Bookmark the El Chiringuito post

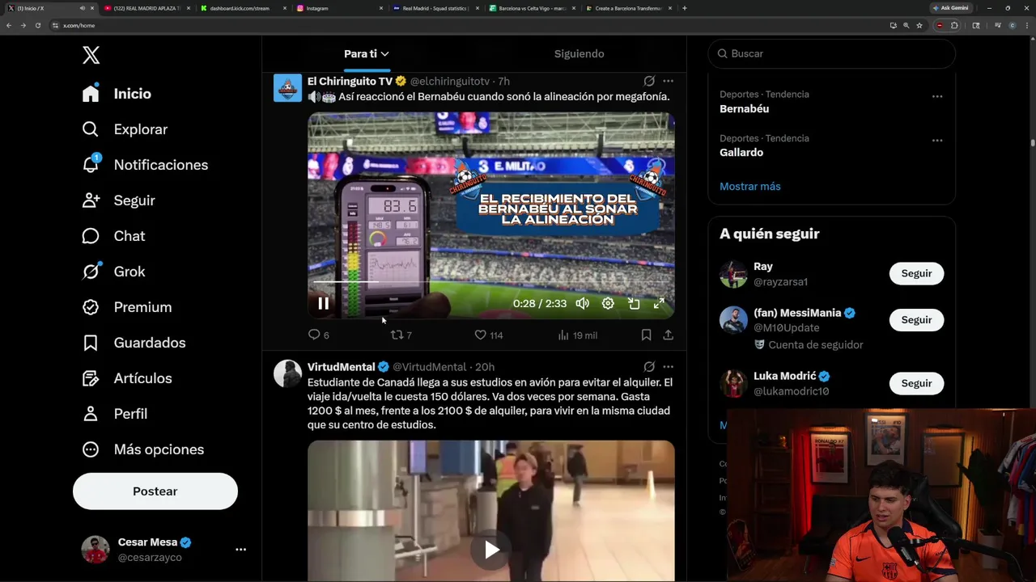pyautogui.click(x=646, y=335)
